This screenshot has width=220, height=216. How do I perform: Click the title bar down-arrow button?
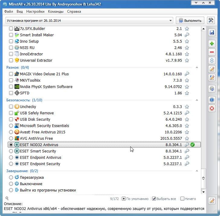point(196,3)
